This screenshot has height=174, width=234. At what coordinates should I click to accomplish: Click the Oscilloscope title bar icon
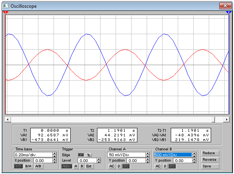point(6,6)
